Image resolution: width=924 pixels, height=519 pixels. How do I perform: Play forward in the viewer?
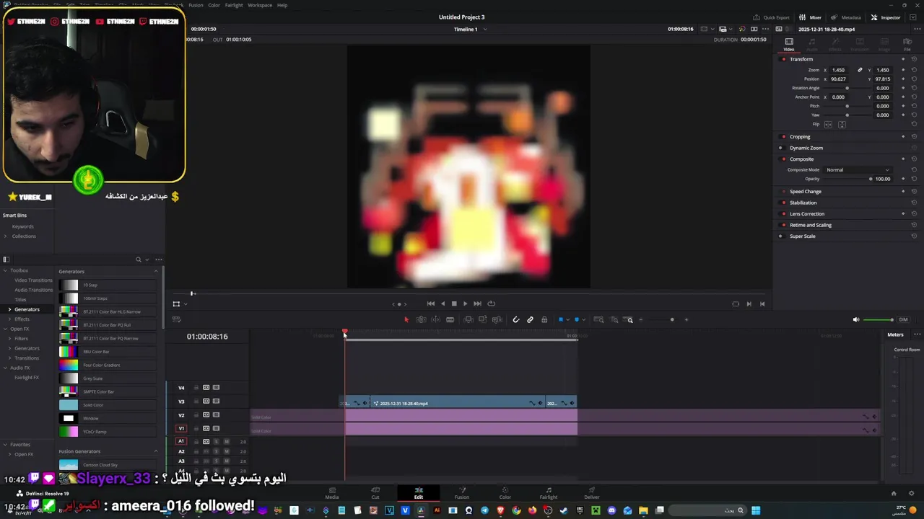click(465, 303)
